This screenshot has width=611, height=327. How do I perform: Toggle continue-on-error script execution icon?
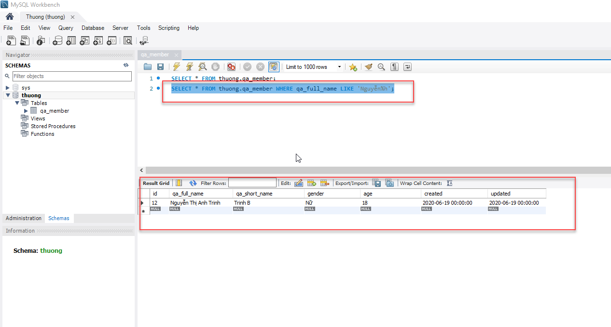click(232, 67)
